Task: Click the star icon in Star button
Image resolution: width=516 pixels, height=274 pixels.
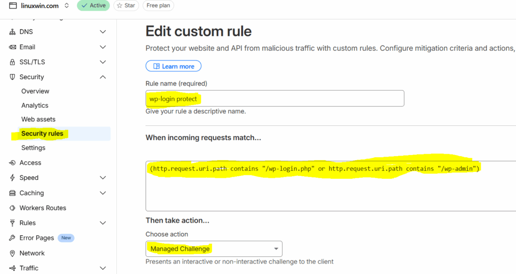Action: [x=119, y=6]
